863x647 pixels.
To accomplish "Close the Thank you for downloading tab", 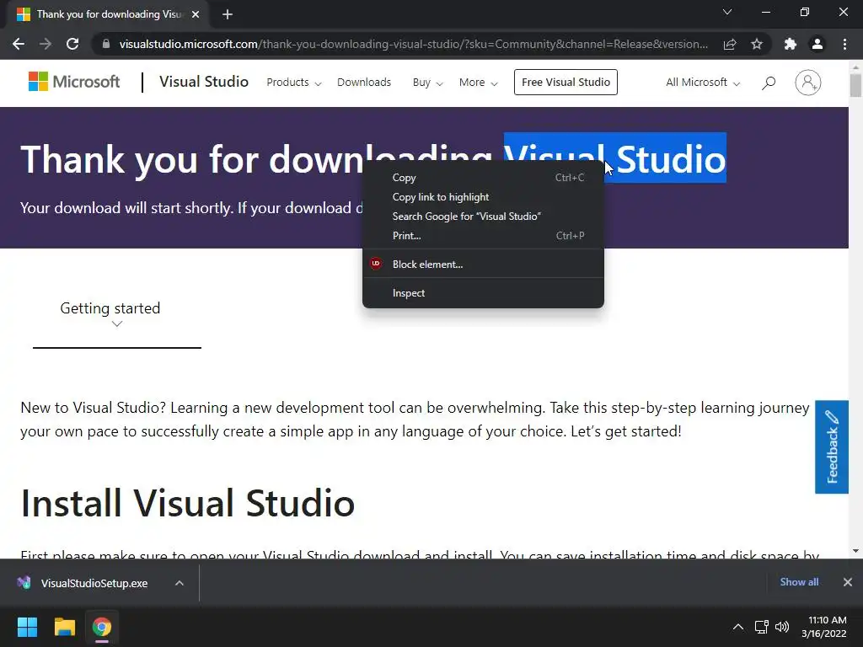I will click(x=196, y=14).
